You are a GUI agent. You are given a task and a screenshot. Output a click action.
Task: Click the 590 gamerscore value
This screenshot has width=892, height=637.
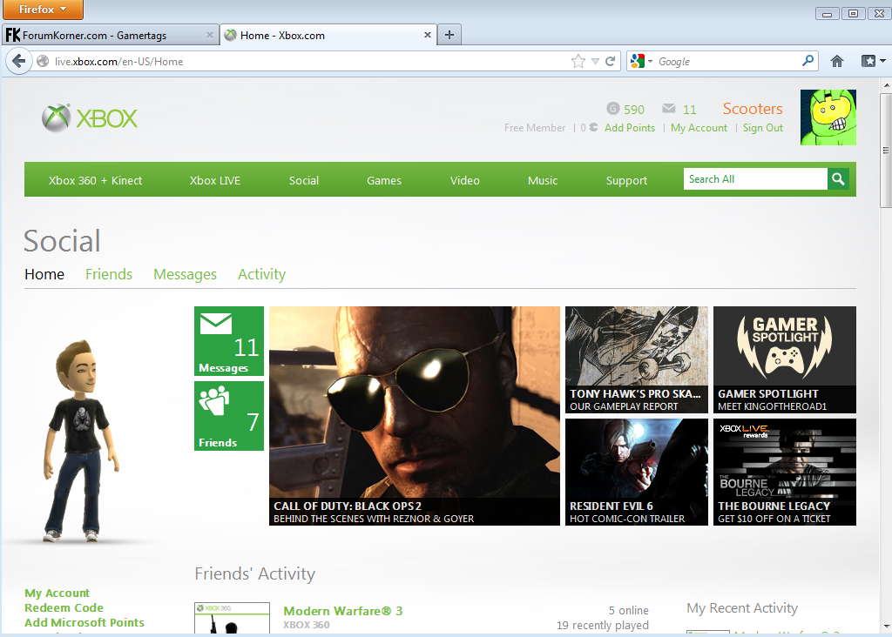point(634,110)
